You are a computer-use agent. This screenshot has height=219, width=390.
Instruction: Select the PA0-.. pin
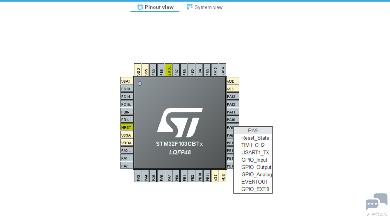tap(127, 150)
